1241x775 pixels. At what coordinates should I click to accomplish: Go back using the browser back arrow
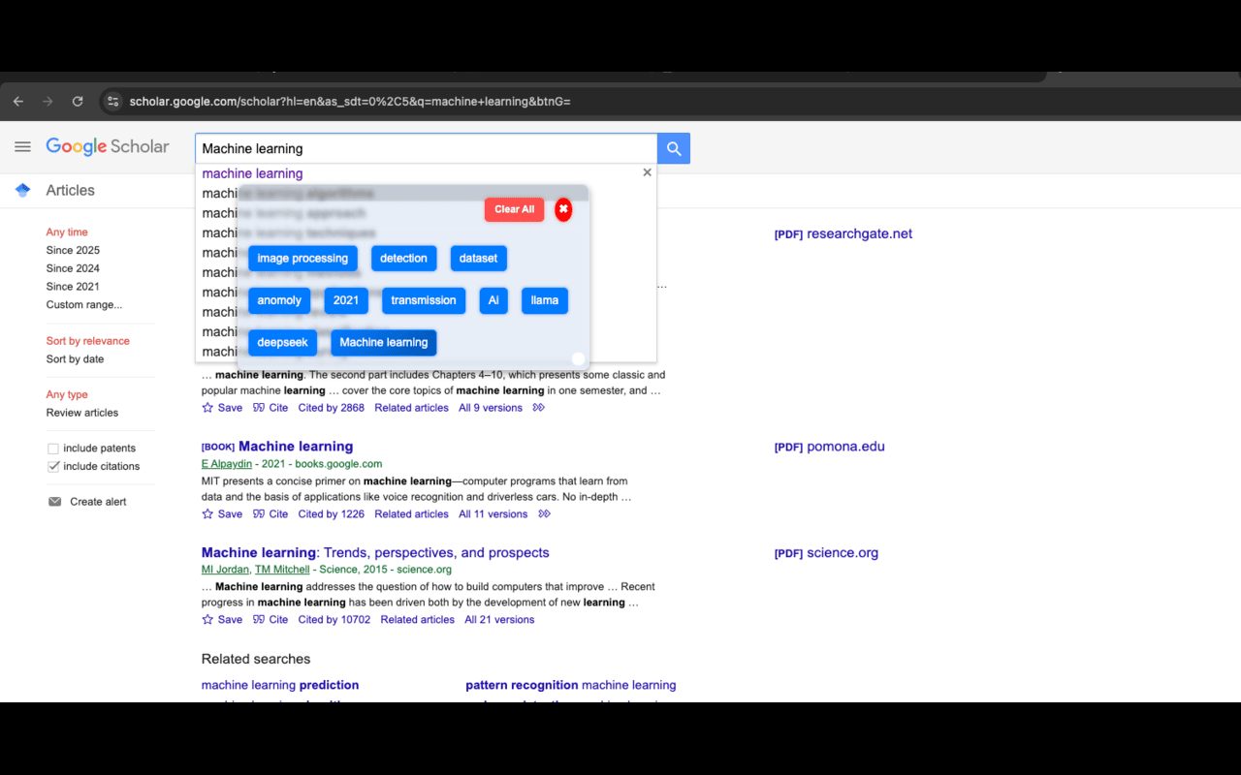coord(18,101)
